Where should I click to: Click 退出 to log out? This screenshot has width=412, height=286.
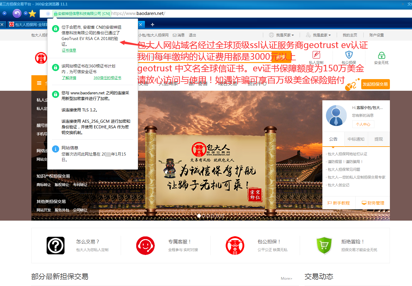(x=192, y=35)
